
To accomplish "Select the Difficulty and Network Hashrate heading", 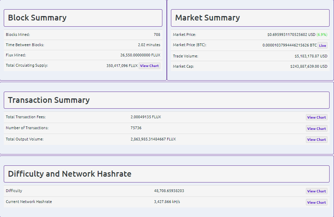I will tap(70, 174).
